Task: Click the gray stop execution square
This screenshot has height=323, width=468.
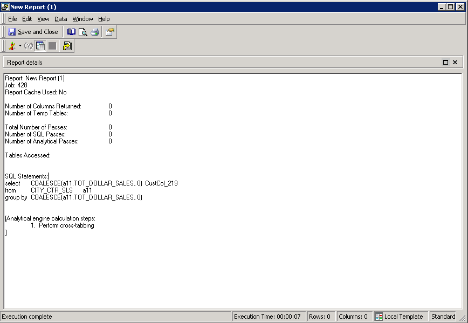Action: 52,46
